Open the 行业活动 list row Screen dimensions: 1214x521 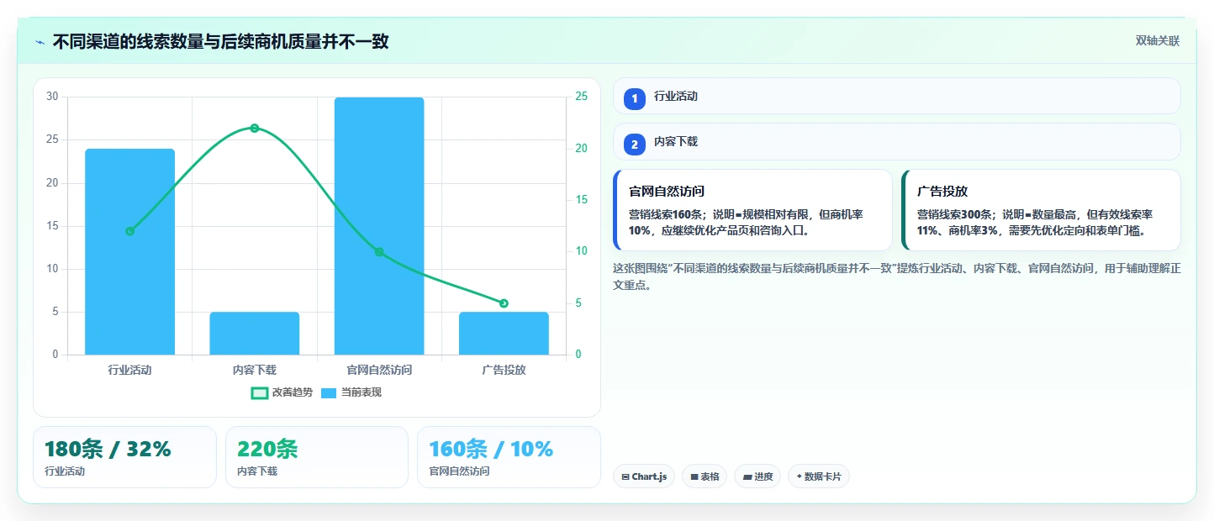point(897,96)
